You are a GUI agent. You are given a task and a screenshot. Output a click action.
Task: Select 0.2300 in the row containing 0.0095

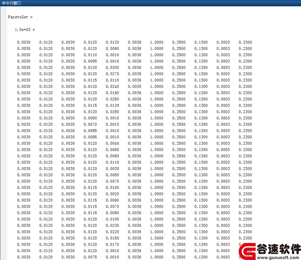point(245,137)
